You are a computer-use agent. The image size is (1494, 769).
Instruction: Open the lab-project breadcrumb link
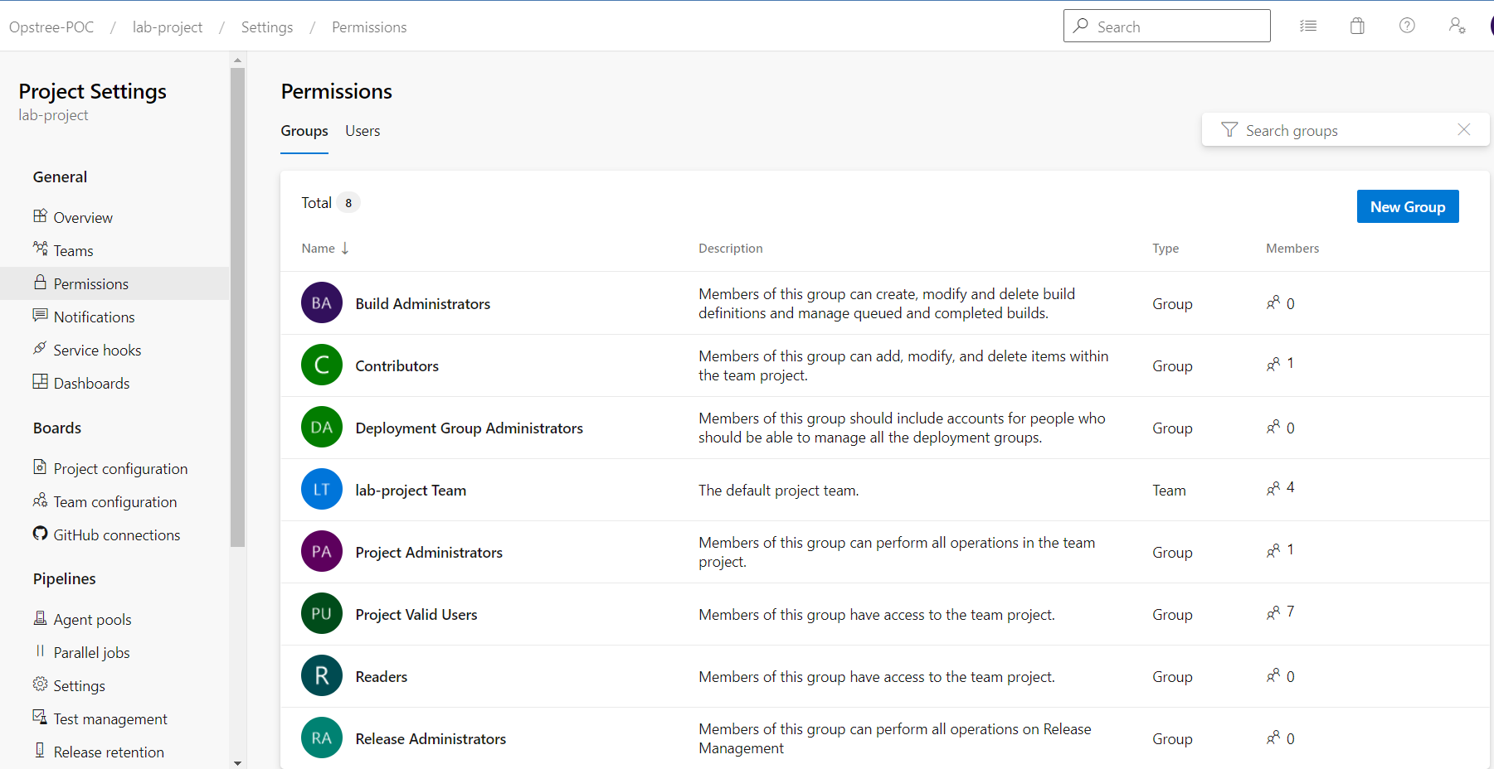(167, 27)
